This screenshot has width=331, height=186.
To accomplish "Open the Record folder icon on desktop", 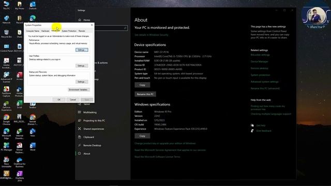I will (x=20, y=20).
